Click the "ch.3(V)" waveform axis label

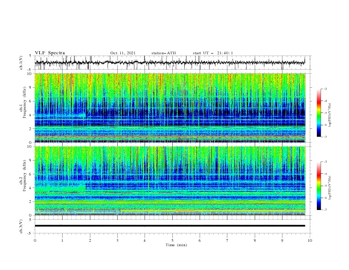point(21,226)
